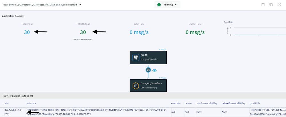Screen dimensions: 286x117
Task: Click the Preview data pg_output_ml header
Action: [18, 96]
